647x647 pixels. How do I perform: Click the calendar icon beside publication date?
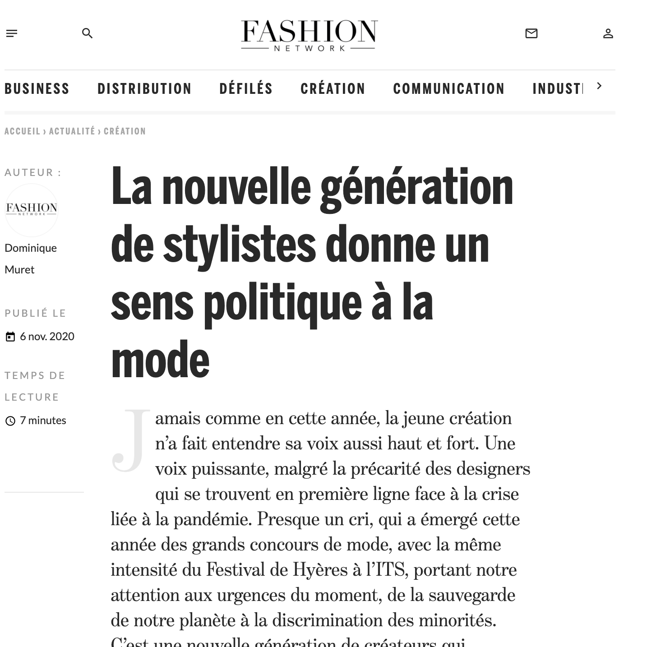point(10,337)
